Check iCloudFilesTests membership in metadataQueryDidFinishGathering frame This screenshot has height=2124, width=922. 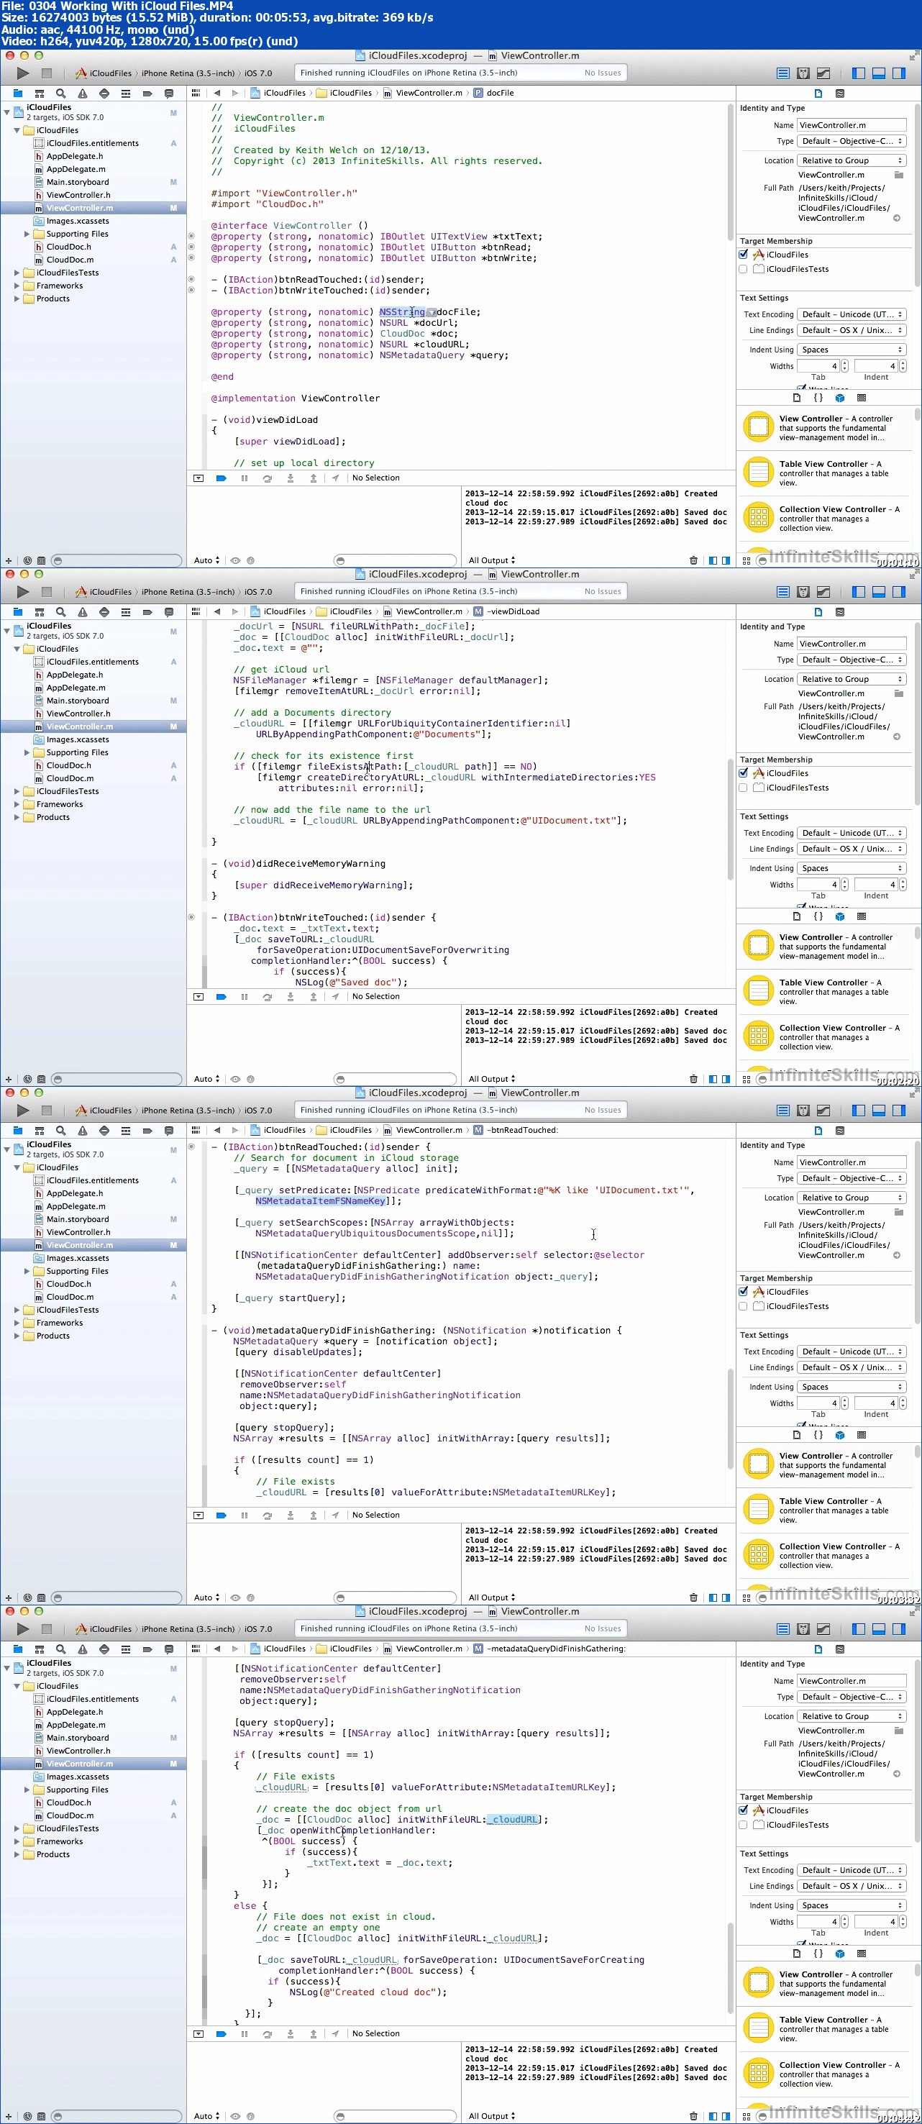(x=743, y=1826)
